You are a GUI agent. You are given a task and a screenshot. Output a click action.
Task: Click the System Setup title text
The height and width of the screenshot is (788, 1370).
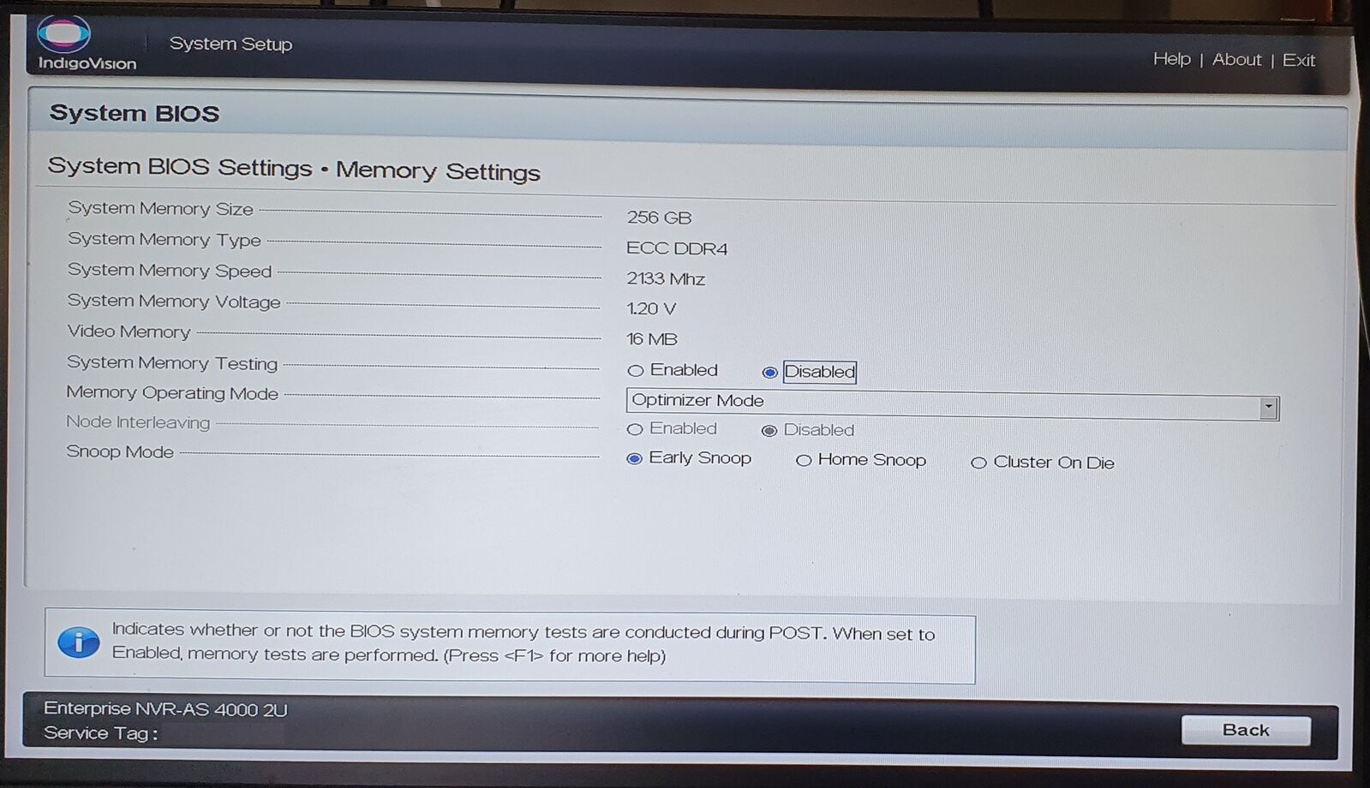230,44
